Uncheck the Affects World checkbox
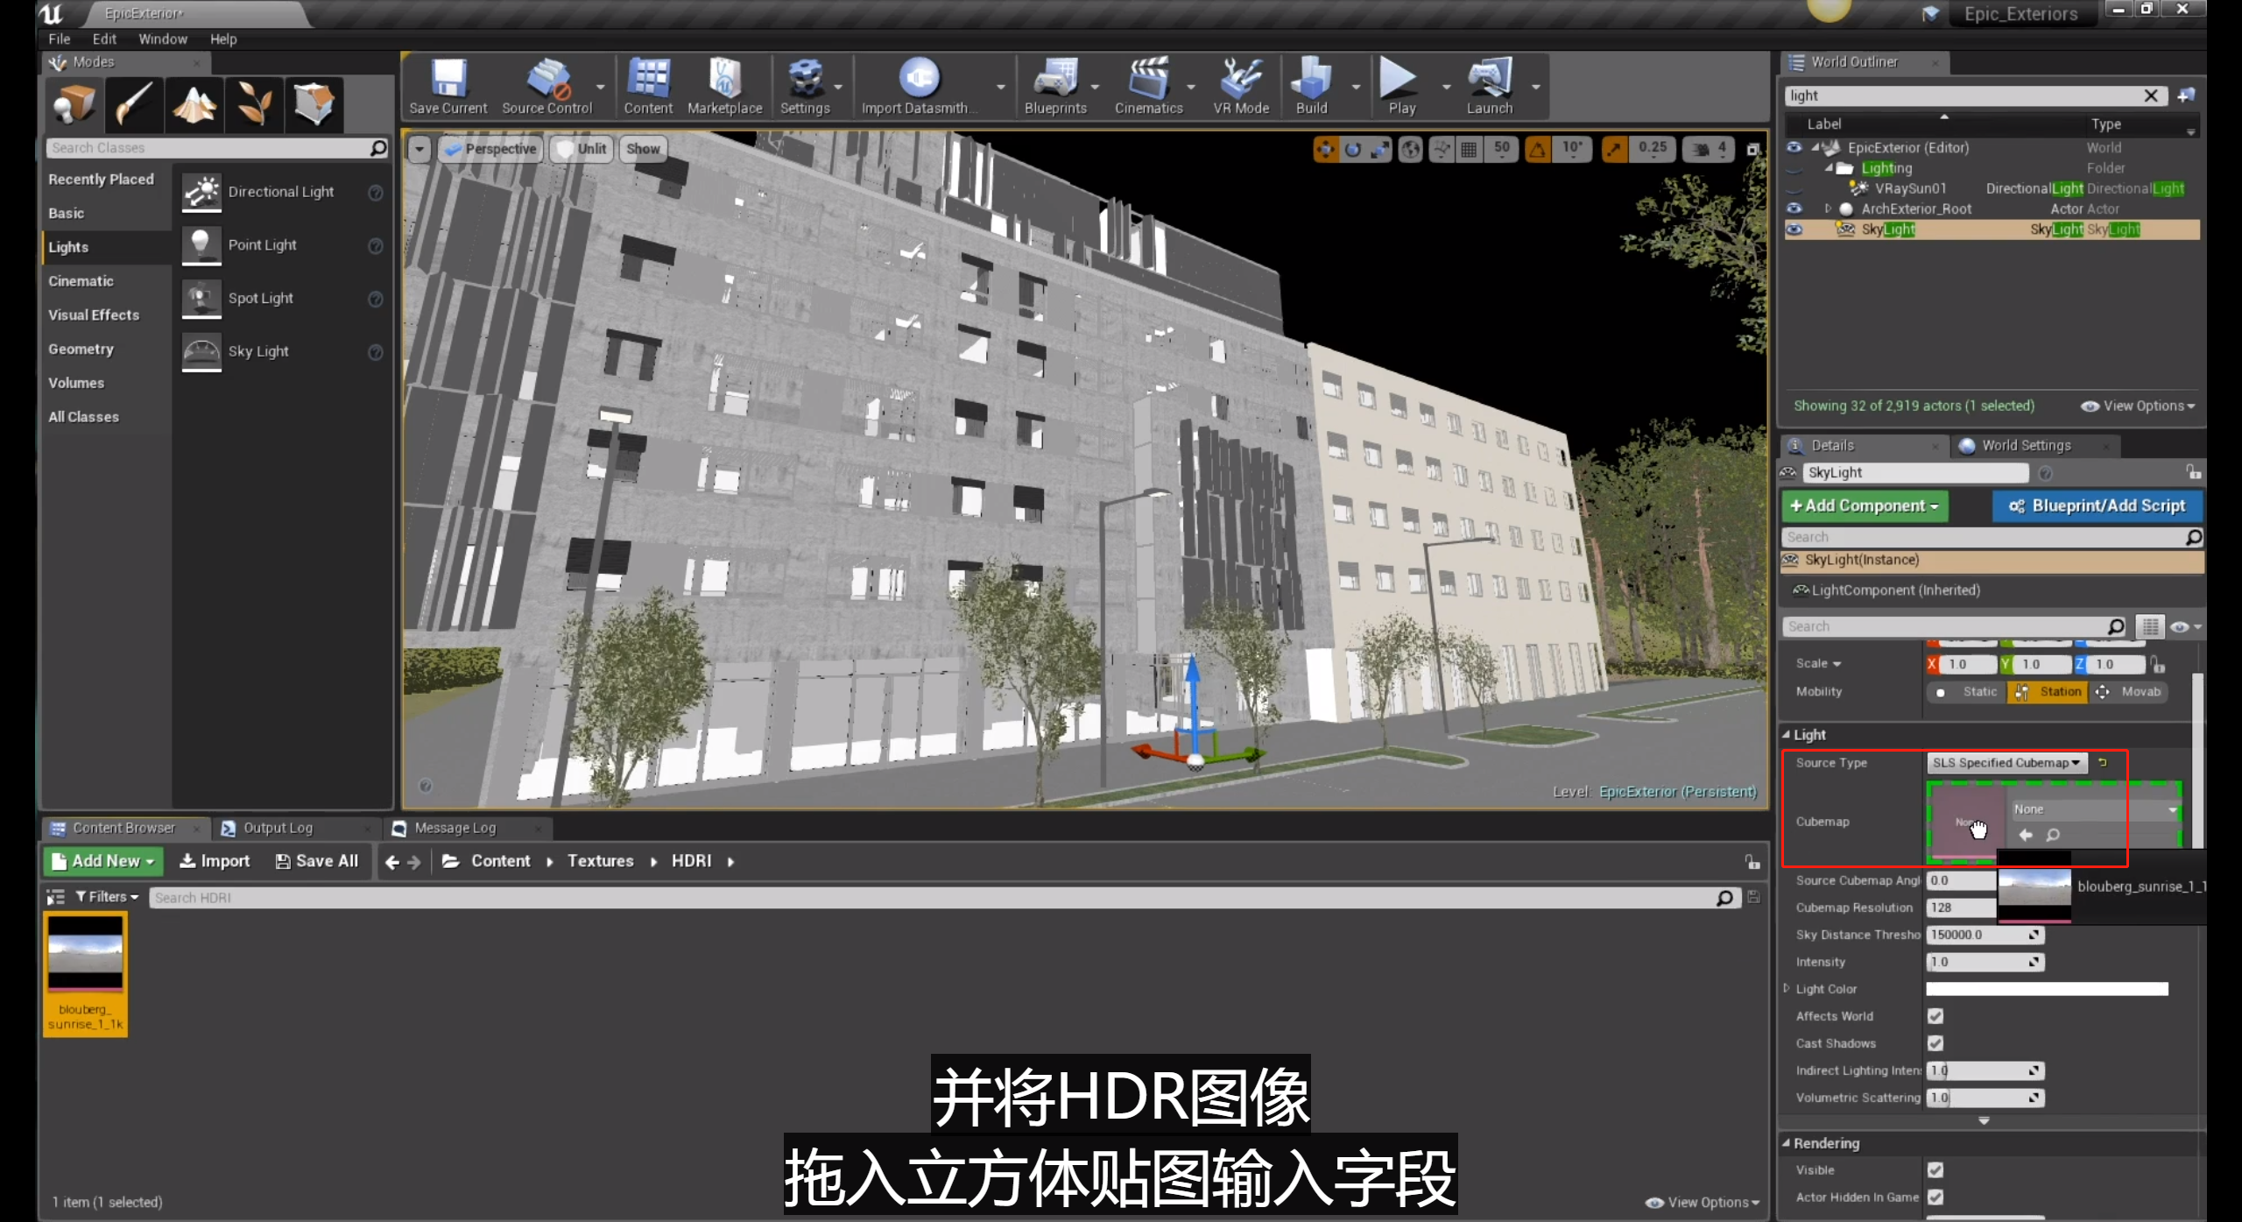Viewport: 2242px width, 1222px height. point(1935,1016)
